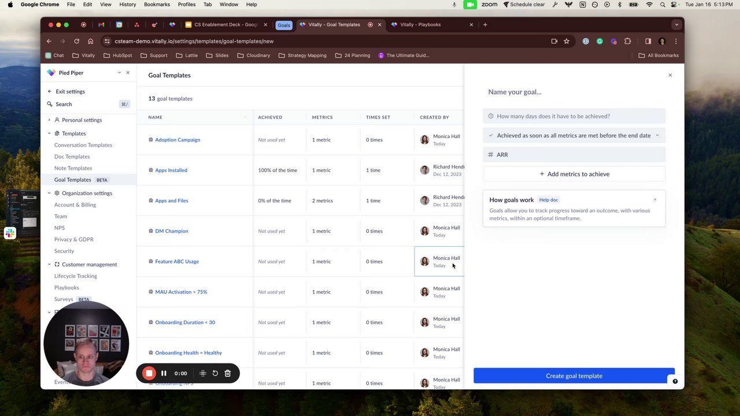The image size is (740, 416).
Task: Click the Exit settings back arrow
Action: (50, 91)
